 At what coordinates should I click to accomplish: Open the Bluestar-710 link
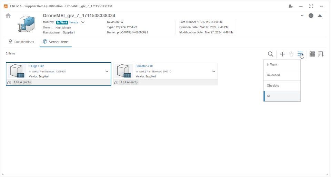pos(144,66)
